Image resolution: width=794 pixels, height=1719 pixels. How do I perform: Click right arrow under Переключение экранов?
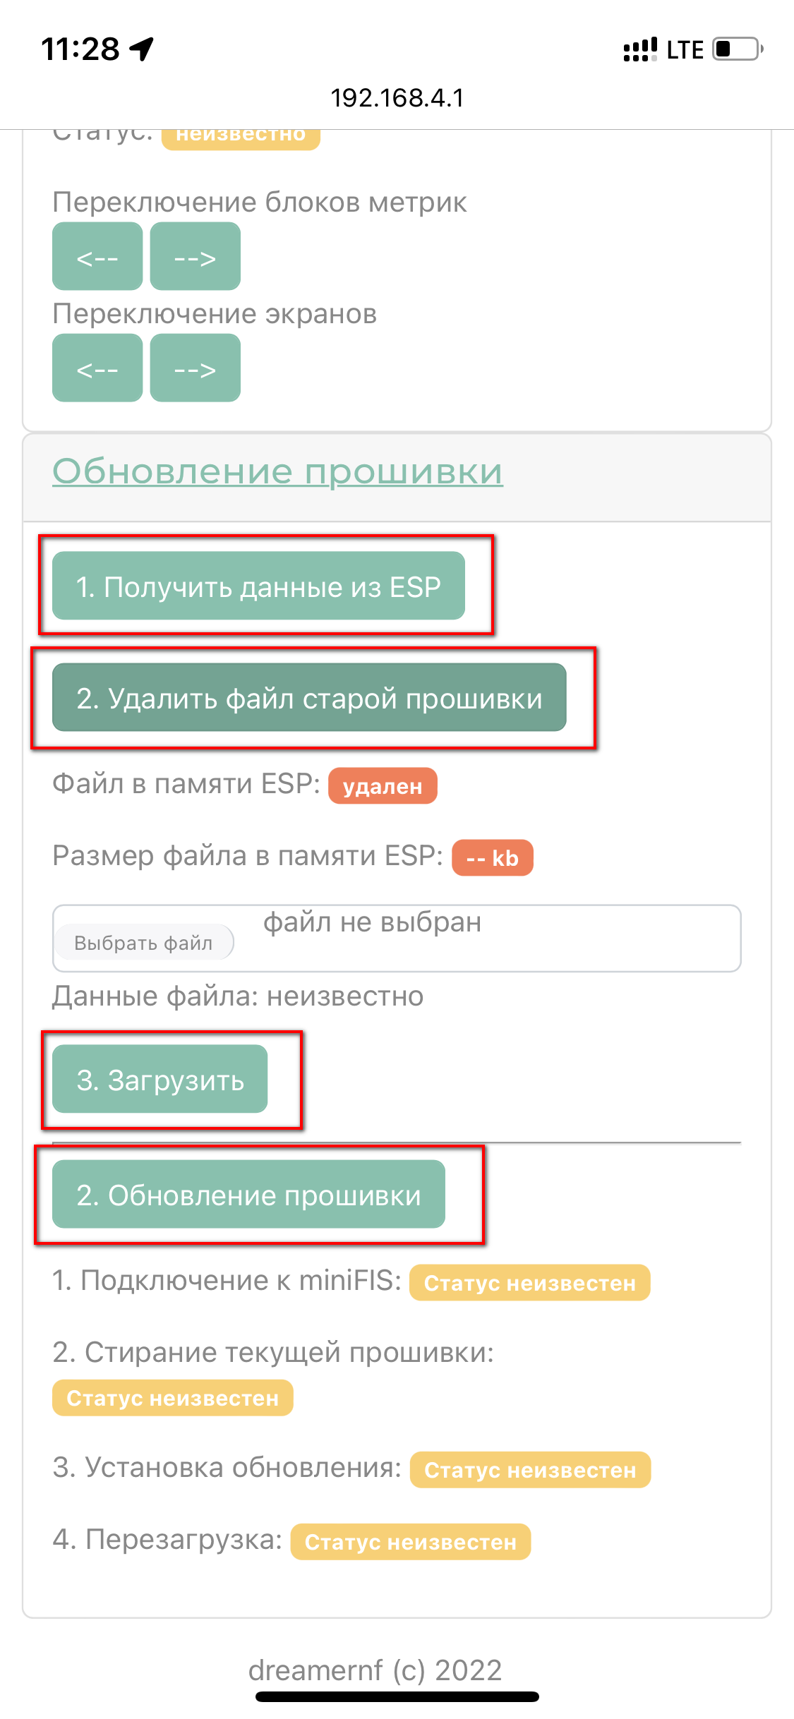pyautogui.click(x=196, y=368)
